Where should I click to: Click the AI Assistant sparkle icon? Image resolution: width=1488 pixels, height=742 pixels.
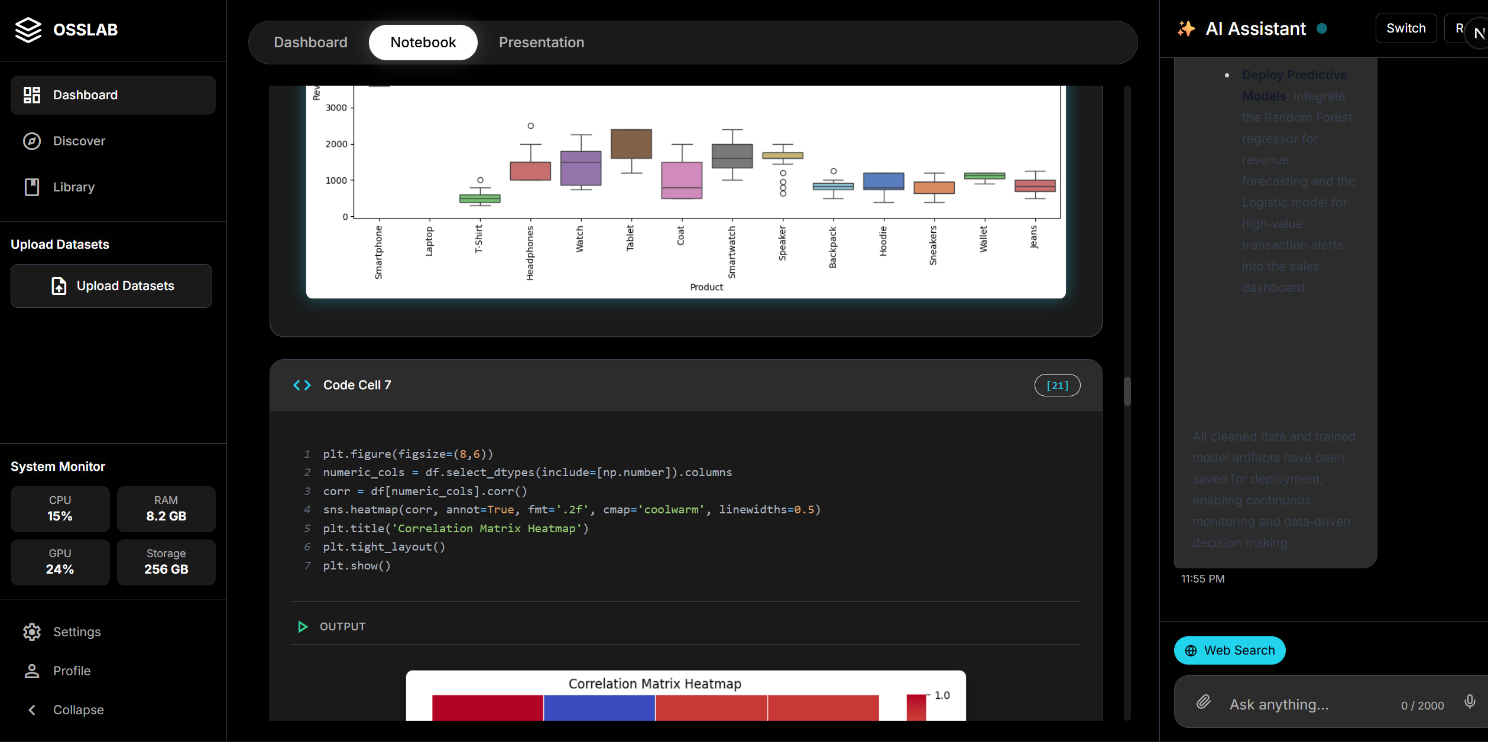1186,28
